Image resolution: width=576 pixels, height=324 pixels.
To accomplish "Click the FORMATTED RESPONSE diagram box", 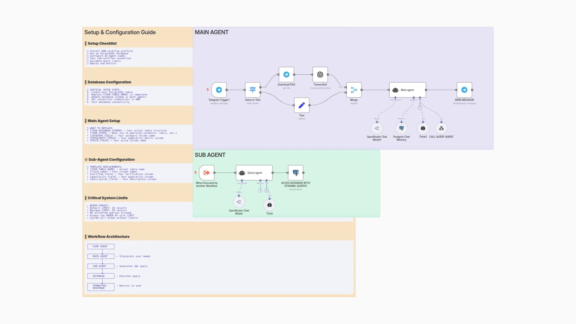I will pyautogui.click(x=101, y=287).
